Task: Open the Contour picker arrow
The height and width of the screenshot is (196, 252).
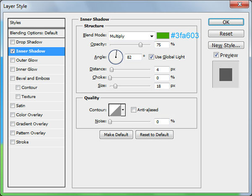Action: (123, 110)
